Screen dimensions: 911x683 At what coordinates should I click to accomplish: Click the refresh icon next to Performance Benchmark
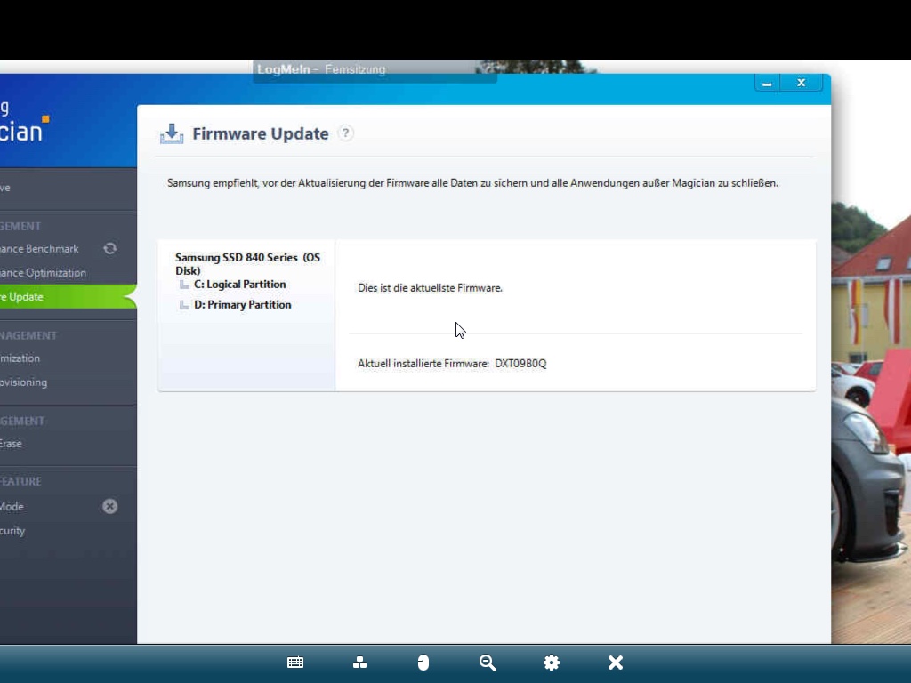[109, 249]
